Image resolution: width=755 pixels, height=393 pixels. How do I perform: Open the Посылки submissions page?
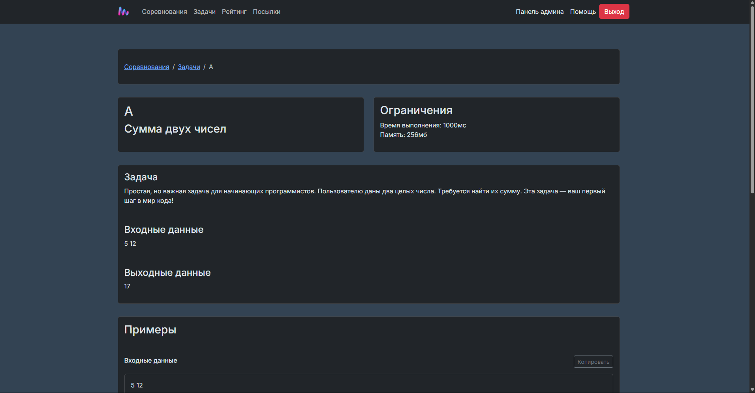(x=266, y=12)
